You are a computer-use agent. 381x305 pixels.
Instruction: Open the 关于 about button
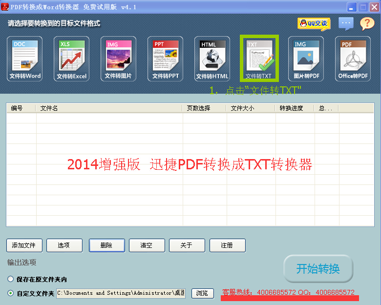pyautogui.click(x=187, y=245)
